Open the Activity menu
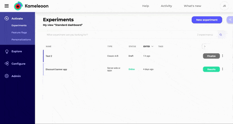This screenshot has height=124, width=233. (166, 6)
